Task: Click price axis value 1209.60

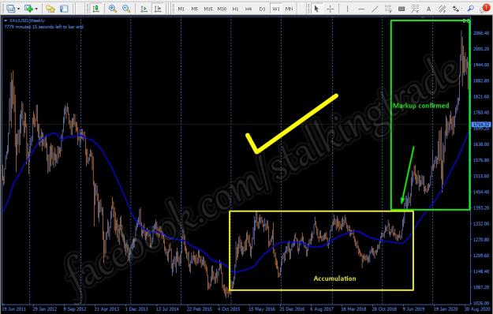Action: pyautogui.click(x=481, y=256)
